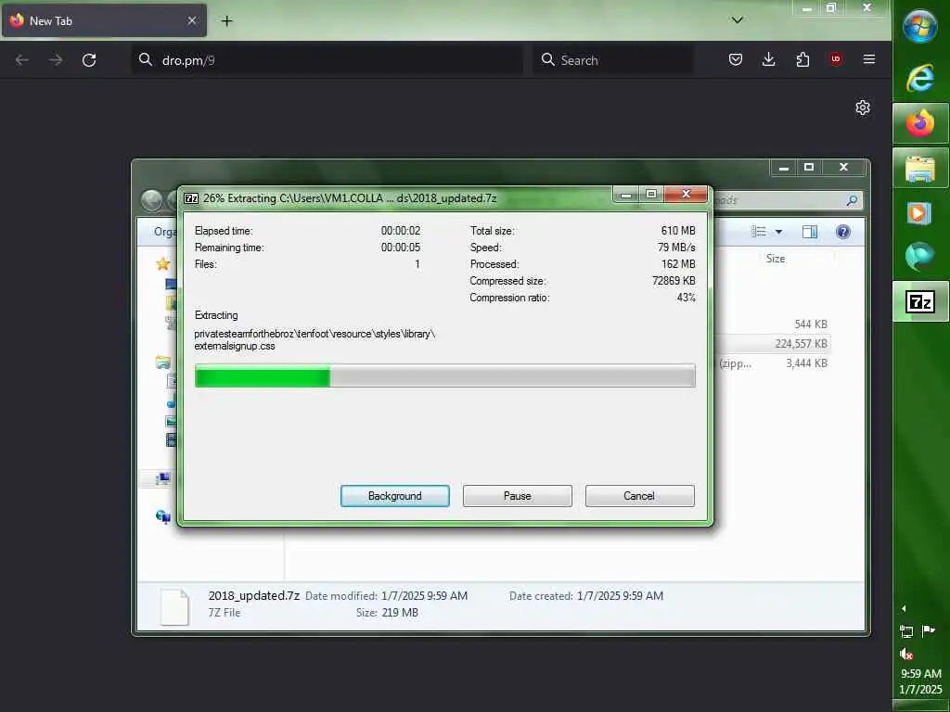Reload the page in Firefox
950x712 pixels.
[89, 60]
